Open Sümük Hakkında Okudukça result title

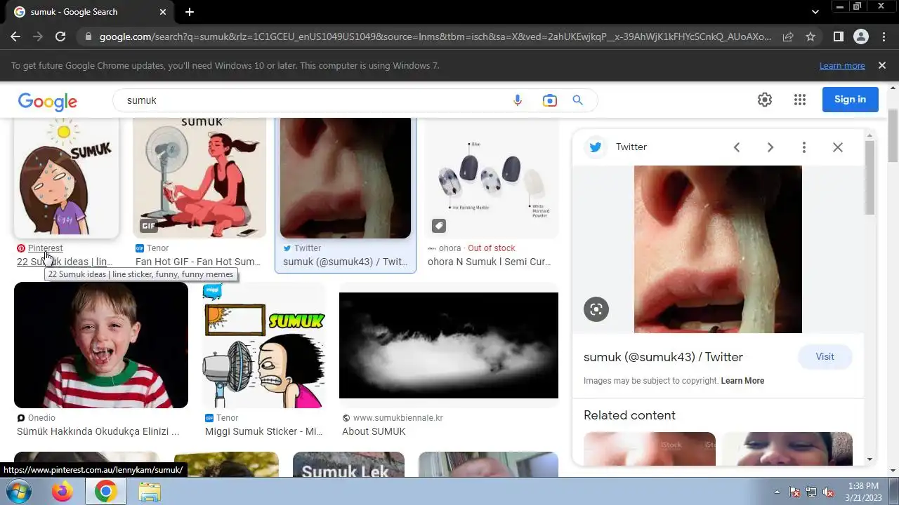point(98,431)
